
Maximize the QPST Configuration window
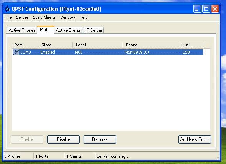[206, 9]
